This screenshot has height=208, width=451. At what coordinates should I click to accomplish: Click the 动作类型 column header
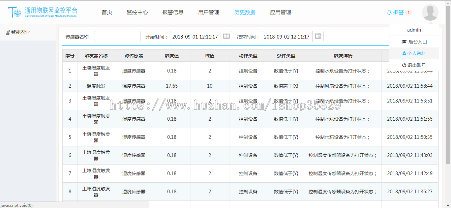(248, 56)
